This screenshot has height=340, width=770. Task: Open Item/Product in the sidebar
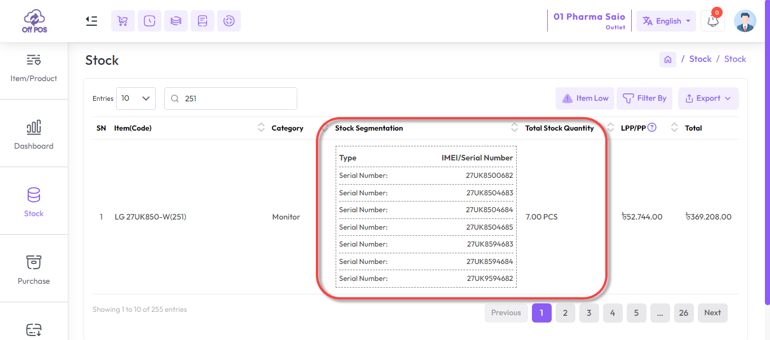pyautogui.click(x=34, y=68)
